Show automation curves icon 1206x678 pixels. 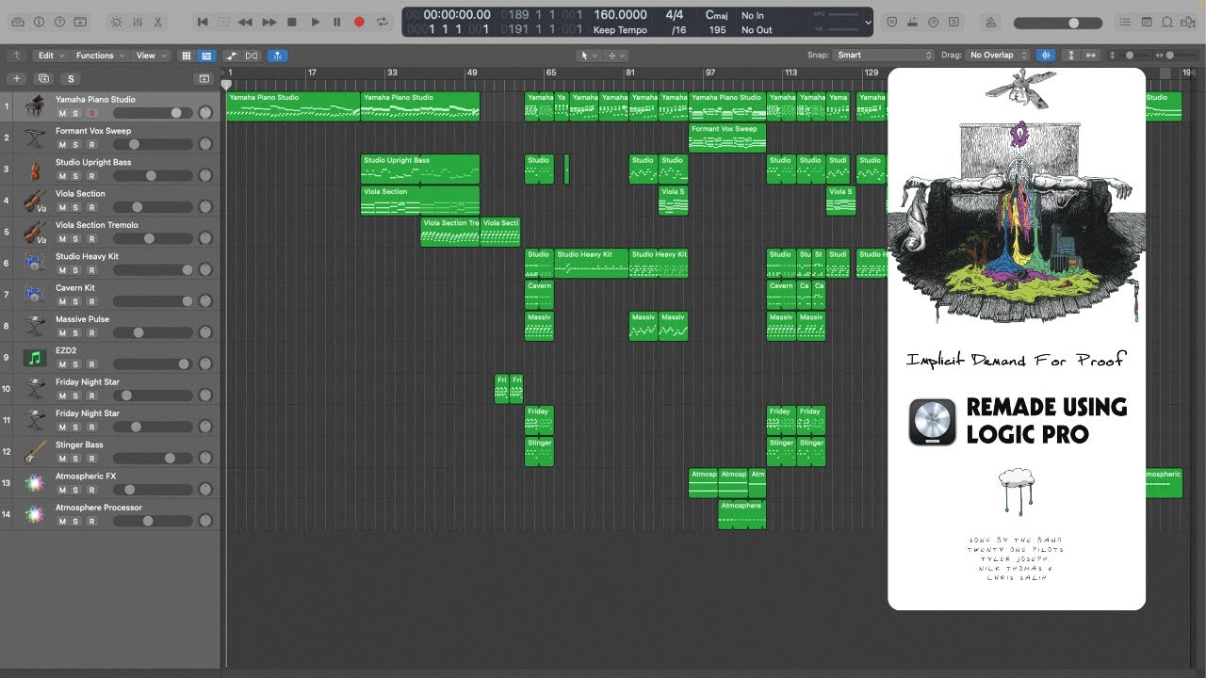[x=232, y=56]
